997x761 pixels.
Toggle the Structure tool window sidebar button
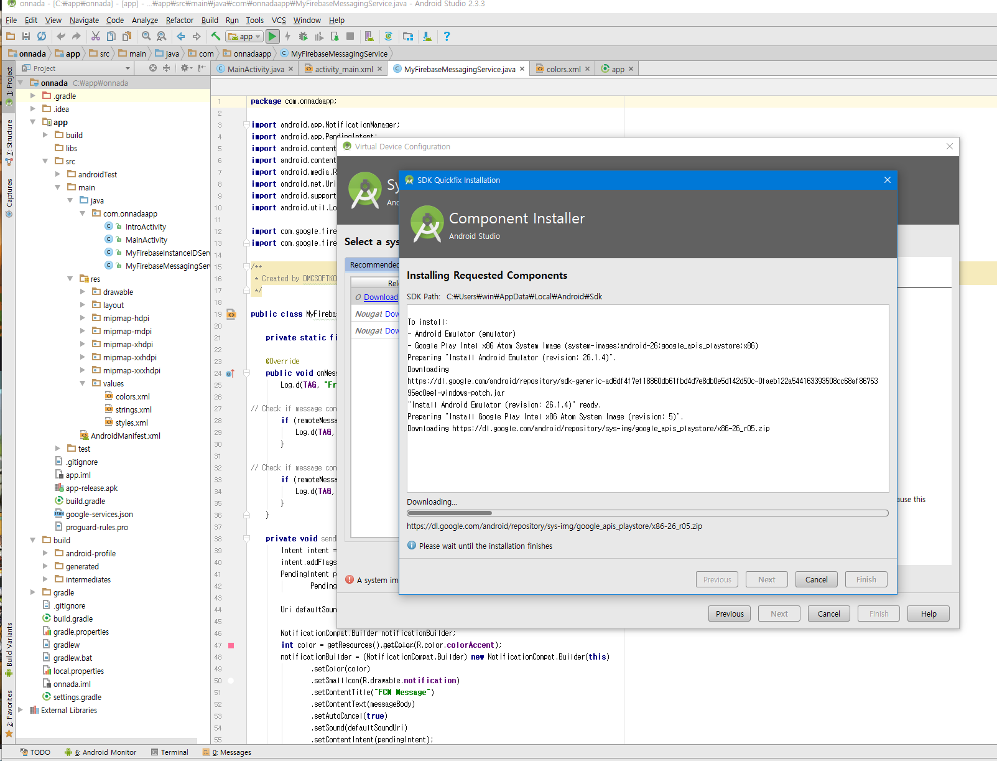coord(9,141)
